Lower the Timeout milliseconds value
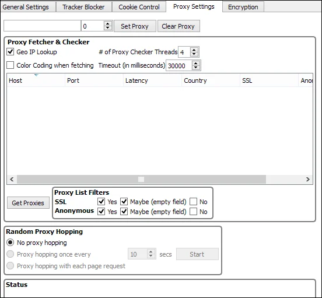 [196, 68]
